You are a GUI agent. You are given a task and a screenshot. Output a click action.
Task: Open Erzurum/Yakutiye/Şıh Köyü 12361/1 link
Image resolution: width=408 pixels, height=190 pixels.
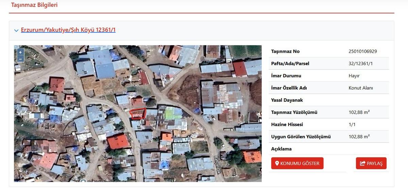(x=68, y=30)
